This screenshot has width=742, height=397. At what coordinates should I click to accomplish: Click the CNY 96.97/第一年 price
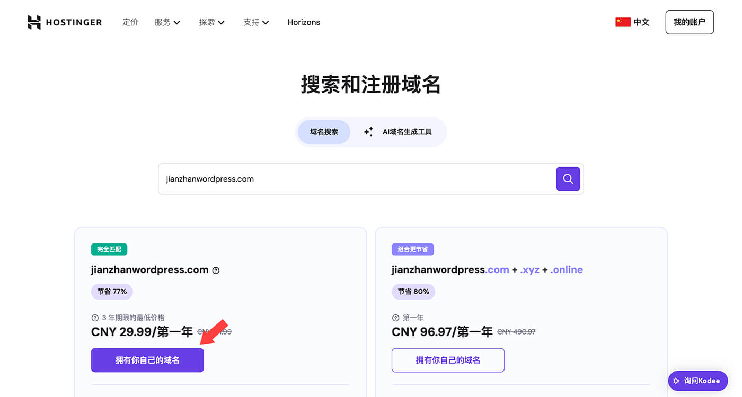point(443,332)
